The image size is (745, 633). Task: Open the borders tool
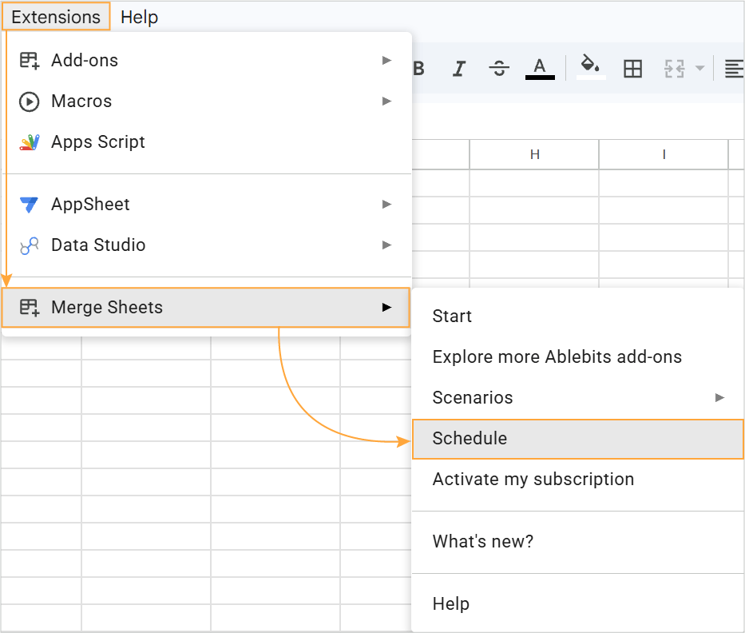[633, 69]
